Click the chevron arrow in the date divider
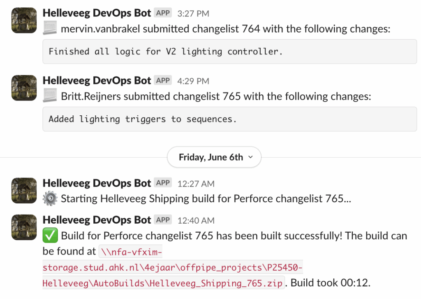The height and width of the screenshot is (299, 421). tap(251, 157)
